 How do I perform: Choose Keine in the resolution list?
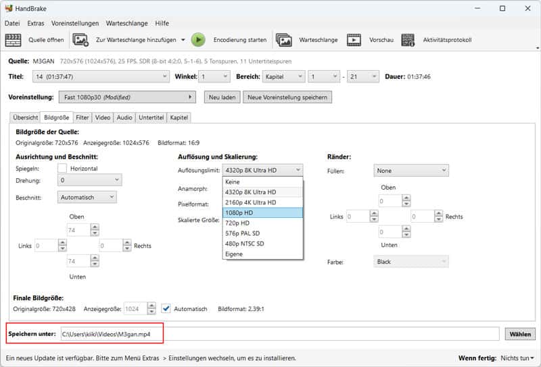coord(263,181)
